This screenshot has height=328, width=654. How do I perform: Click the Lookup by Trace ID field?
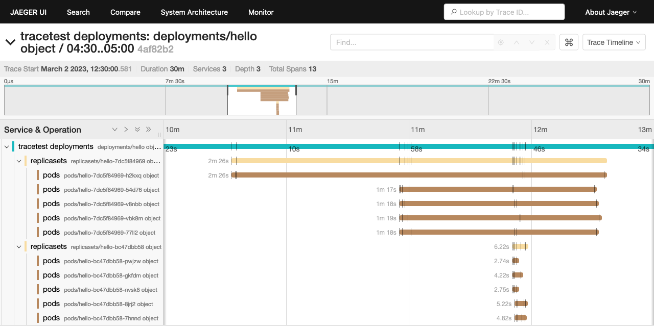504,12
